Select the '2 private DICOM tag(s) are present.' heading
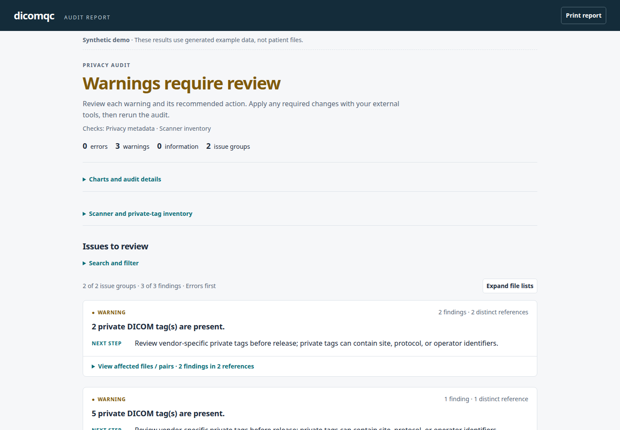This screenshot has height=430, width=620. point(158,327)
